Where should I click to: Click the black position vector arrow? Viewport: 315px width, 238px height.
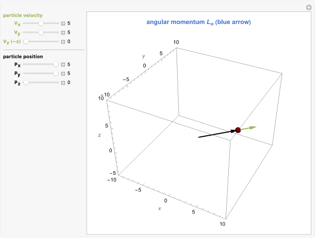[216, 134]
